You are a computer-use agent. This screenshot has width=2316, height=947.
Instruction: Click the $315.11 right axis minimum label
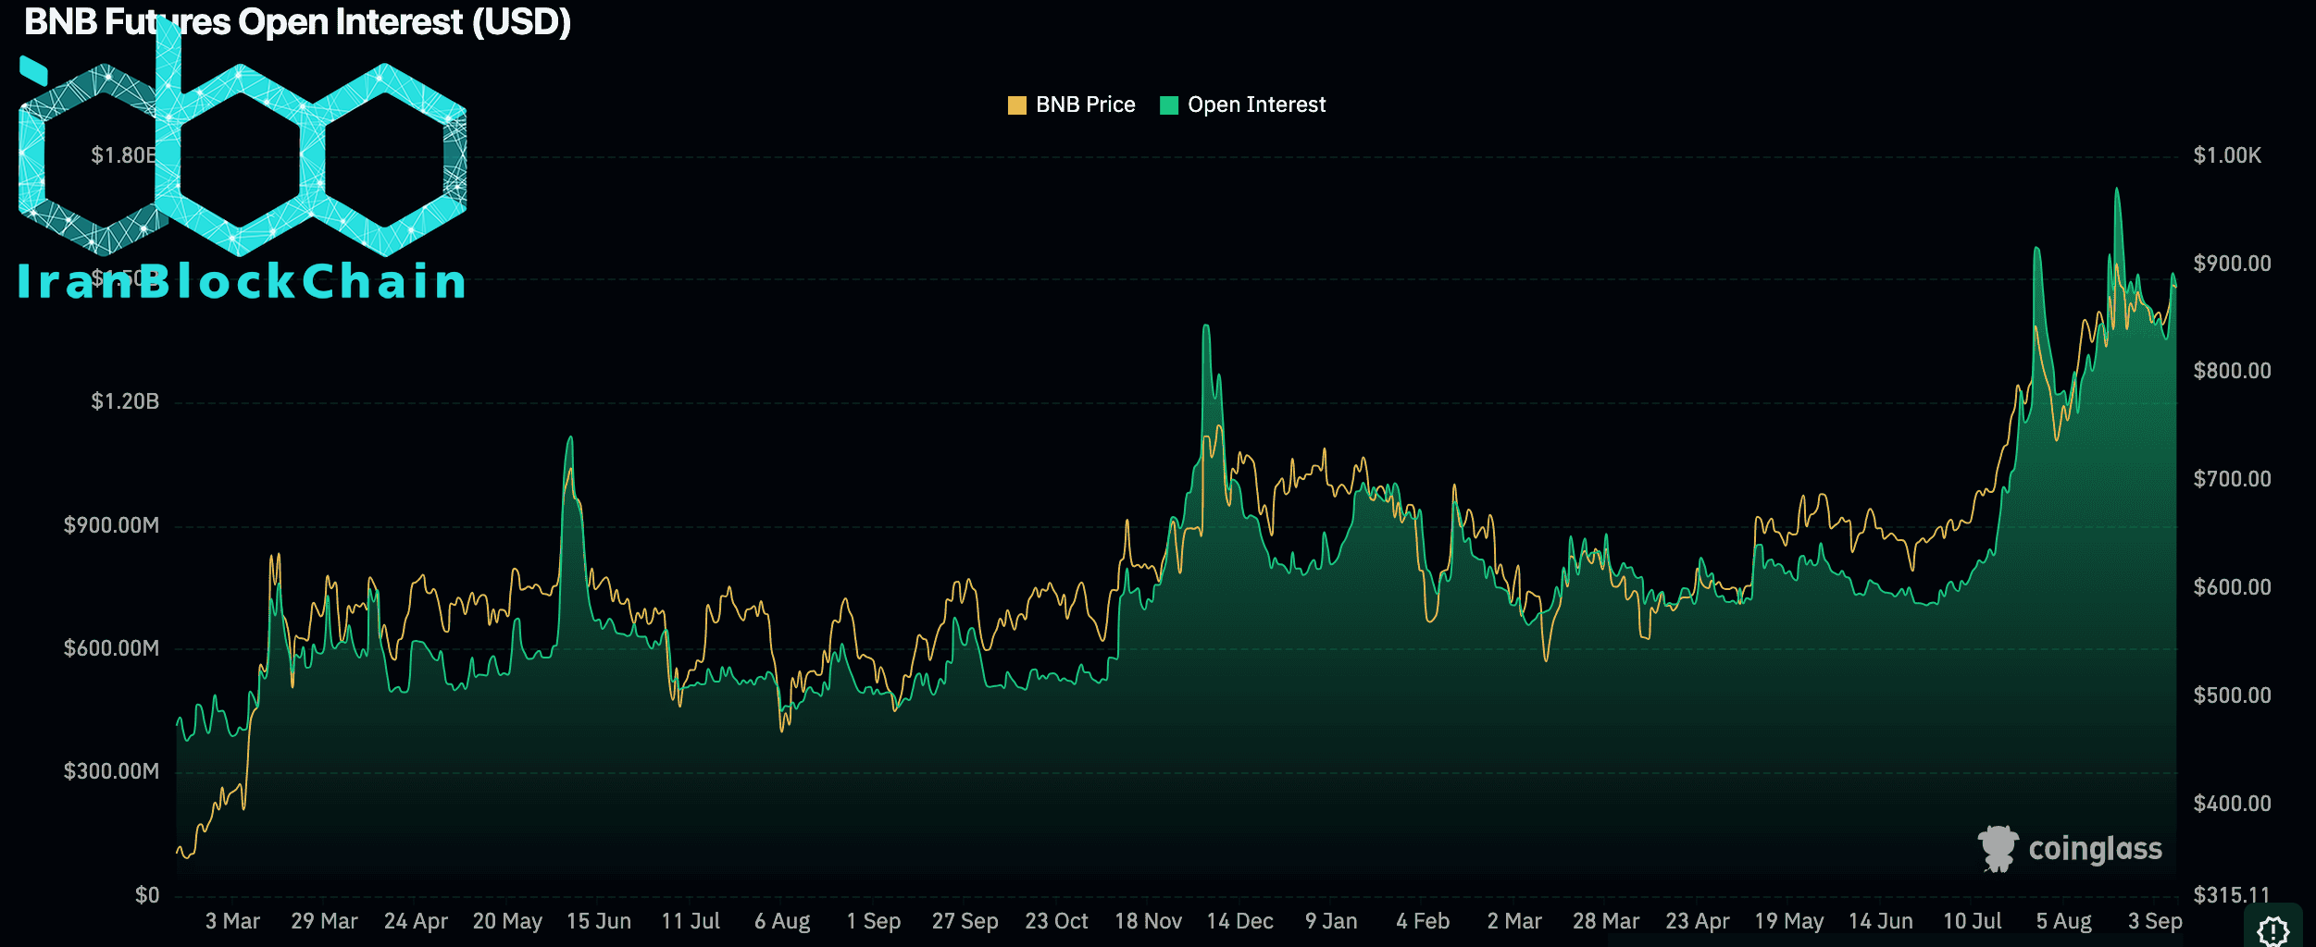tap(2232, 894)
